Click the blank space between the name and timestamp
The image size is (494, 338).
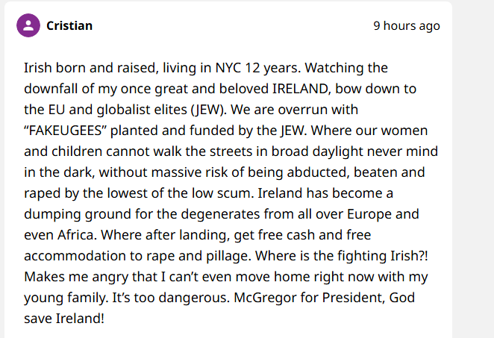tap(233, 26)
